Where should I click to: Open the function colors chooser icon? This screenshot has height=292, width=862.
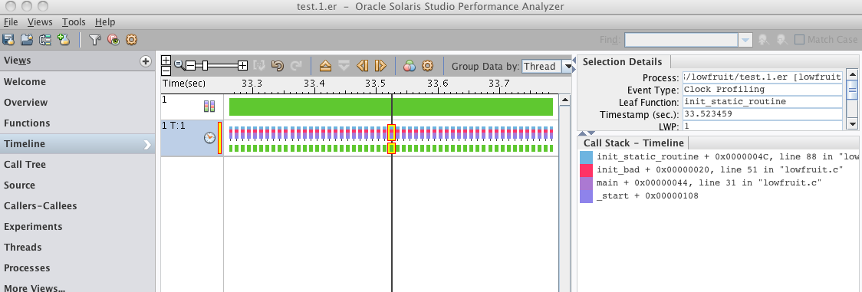[409, 66]
